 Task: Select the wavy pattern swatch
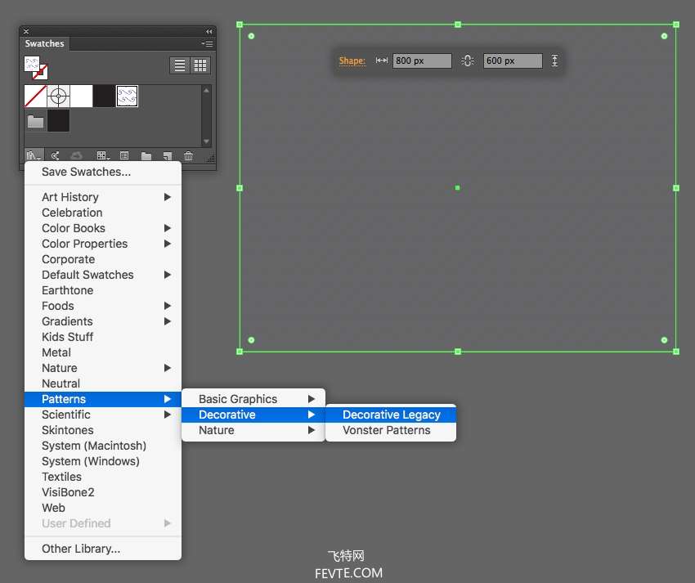(128, 96)
